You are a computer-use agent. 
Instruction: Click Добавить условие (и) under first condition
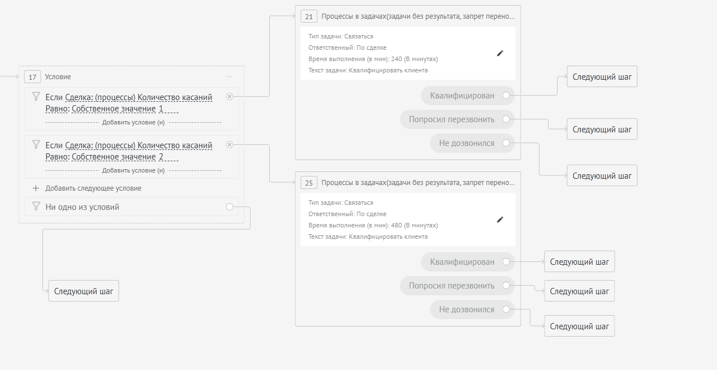point(133,122)
